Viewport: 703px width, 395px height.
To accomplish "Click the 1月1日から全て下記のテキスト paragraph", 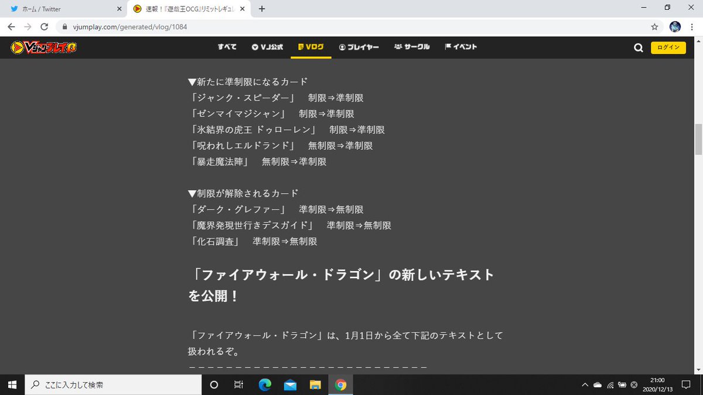I will pyautogui.click(x=346, y=344).
